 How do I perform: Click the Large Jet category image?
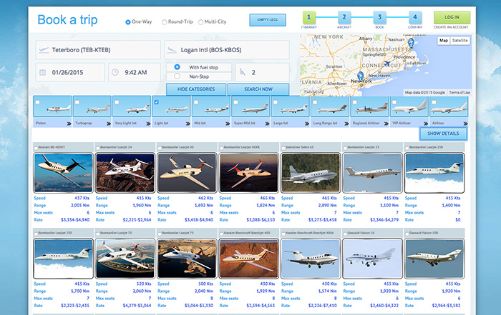290,106
